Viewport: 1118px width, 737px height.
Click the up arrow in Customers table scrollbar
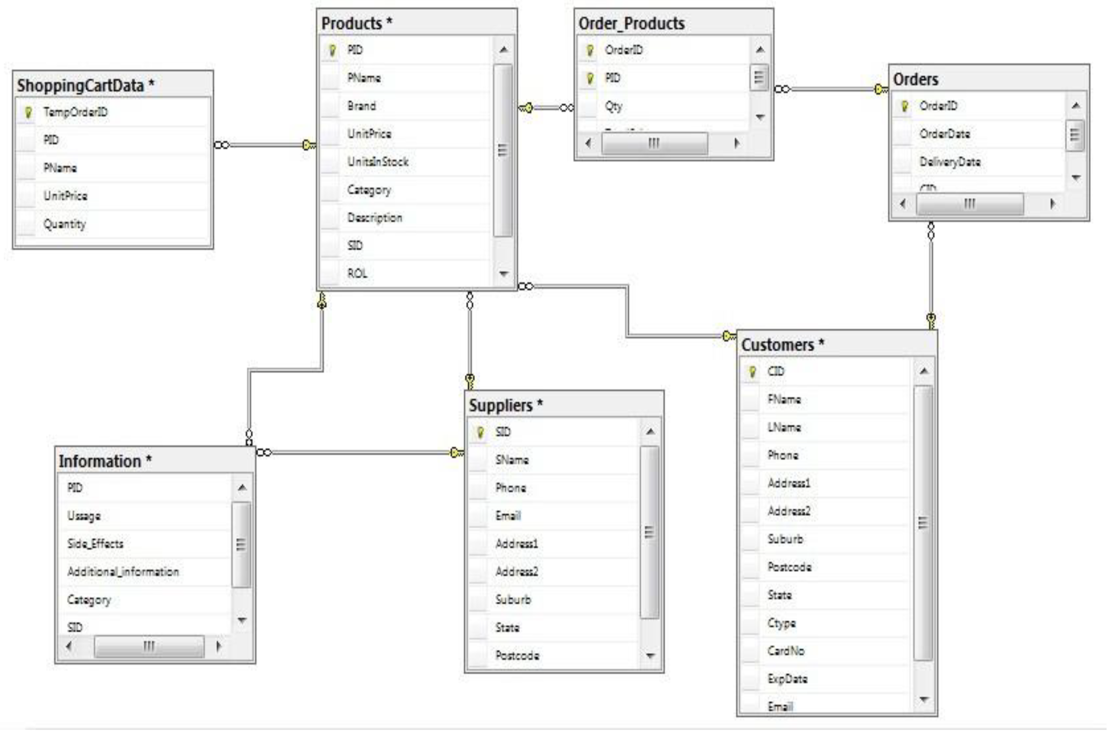tap(924, 372)
